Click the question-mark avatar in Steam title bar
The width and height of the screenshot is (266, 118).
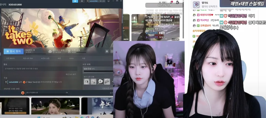[87, 1]
